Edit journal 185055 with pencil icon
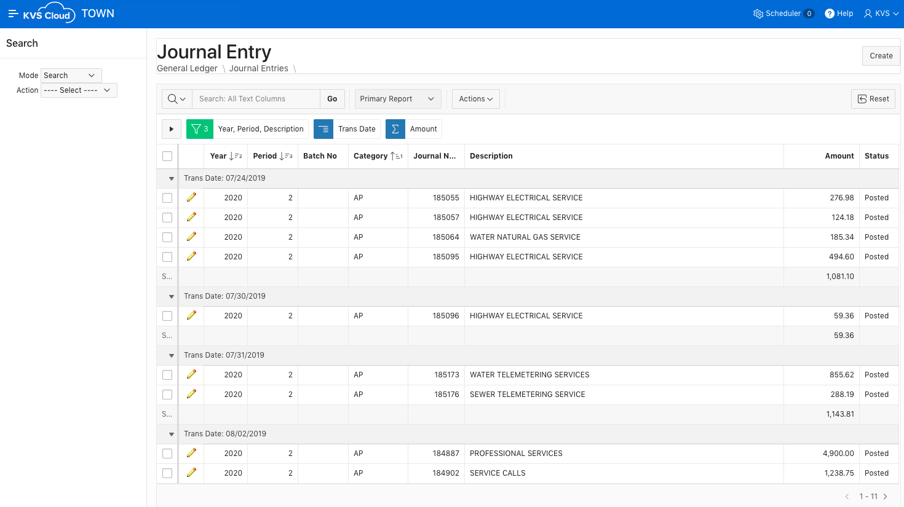Screen dimensions: 904x507 [x=191, y=197]
